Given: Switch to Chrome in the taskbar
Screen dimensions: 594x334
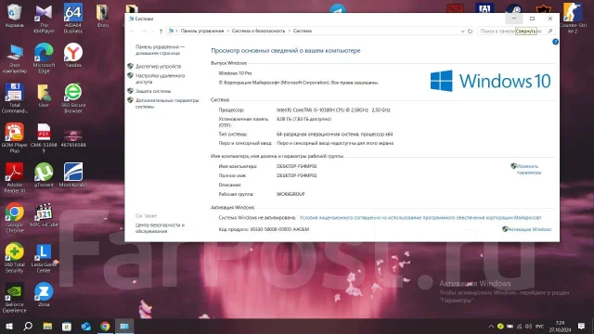Looking at the screenshot, I should click(x=105, y=326).
